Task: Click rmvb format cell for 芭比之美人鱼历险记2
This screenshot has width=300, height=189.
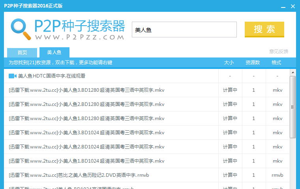Action: [277, 175]
